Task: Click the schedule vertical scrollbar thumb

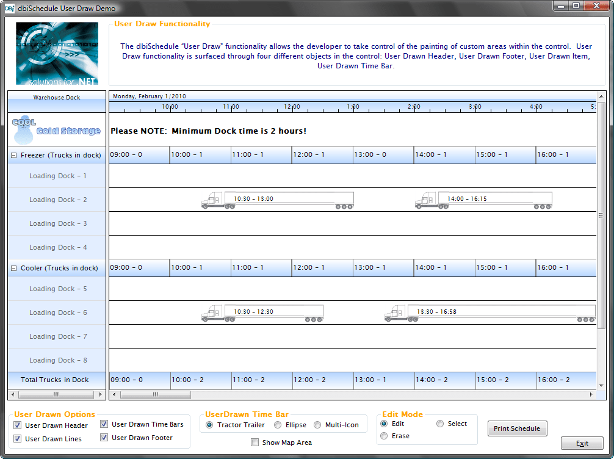Action: pyautogui.click(x=601, y=215)
